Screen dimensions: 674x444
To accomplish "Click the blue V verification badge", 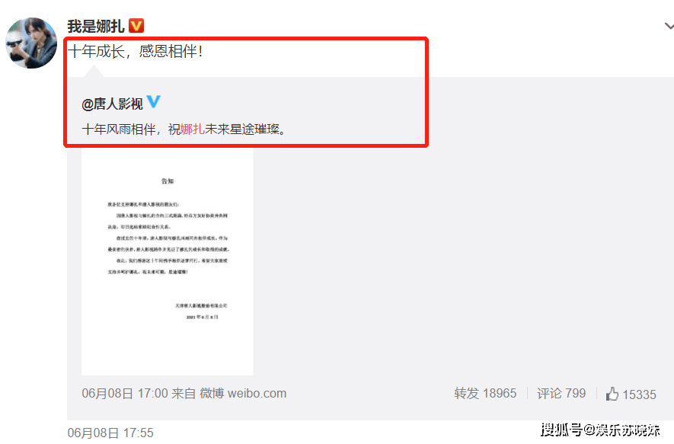I will pyautogui.click(x=153, y=102).
